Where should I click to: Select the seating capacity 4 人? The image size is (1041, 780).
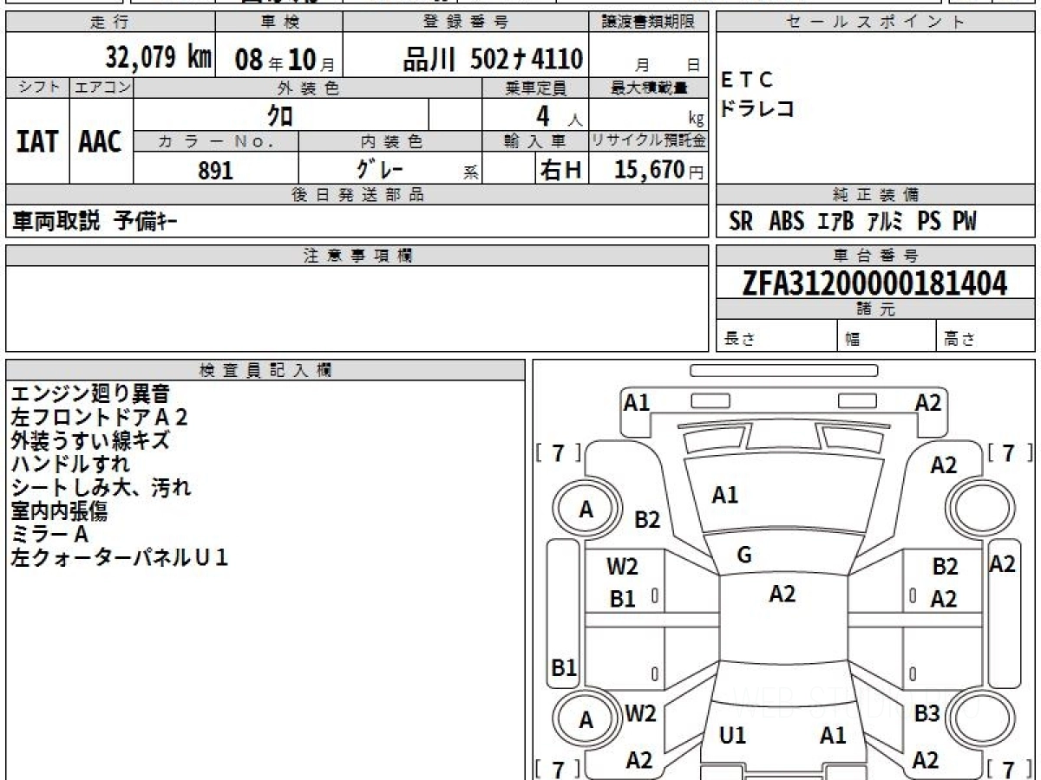click(559, 115)
